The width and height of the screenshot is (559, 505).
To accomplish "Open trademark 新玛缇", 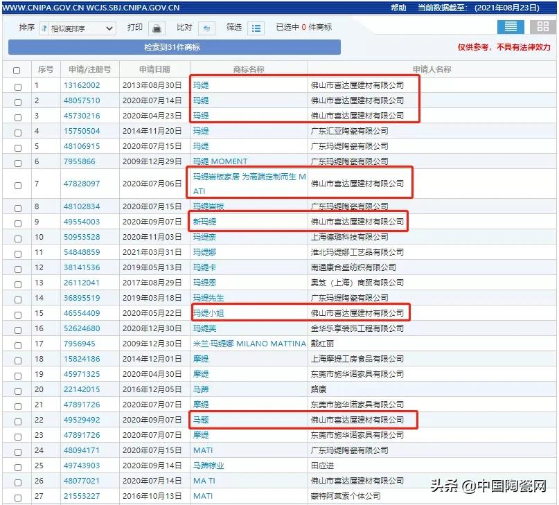I will [x=204, y=222].
